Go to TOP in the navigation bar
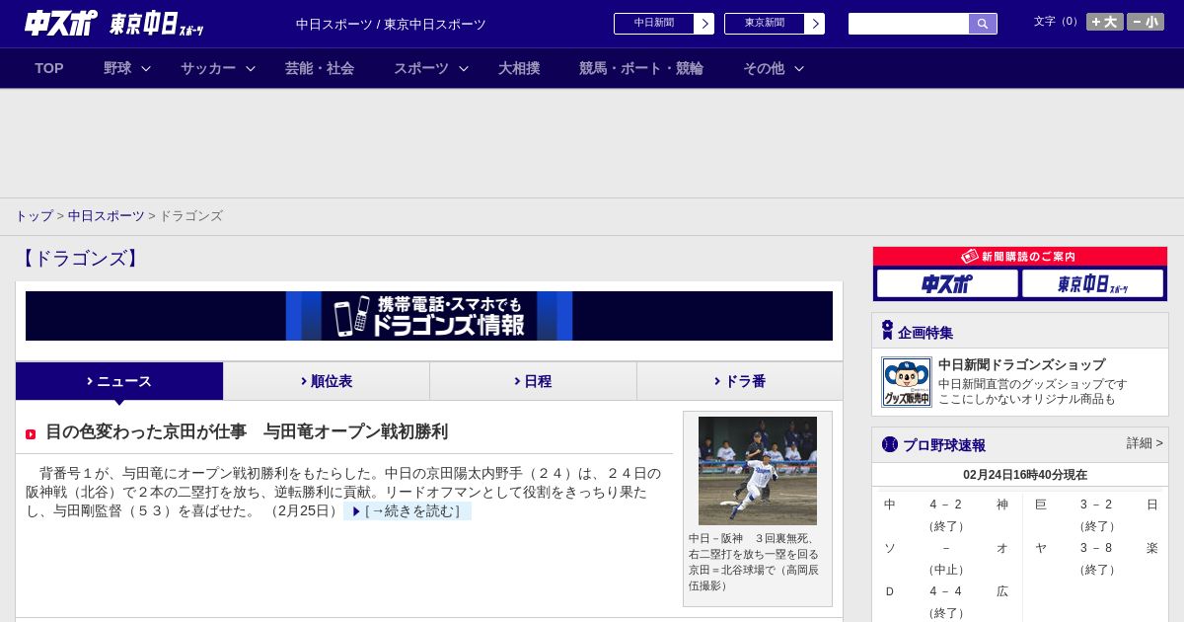Viewport: 1184px width, 622px height. 49,68
